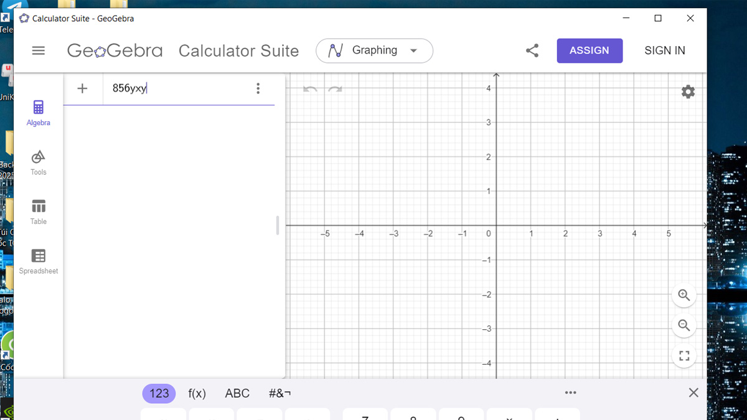Click the algebra panel resize handle

pyautogui.click(x=278, y=225)
